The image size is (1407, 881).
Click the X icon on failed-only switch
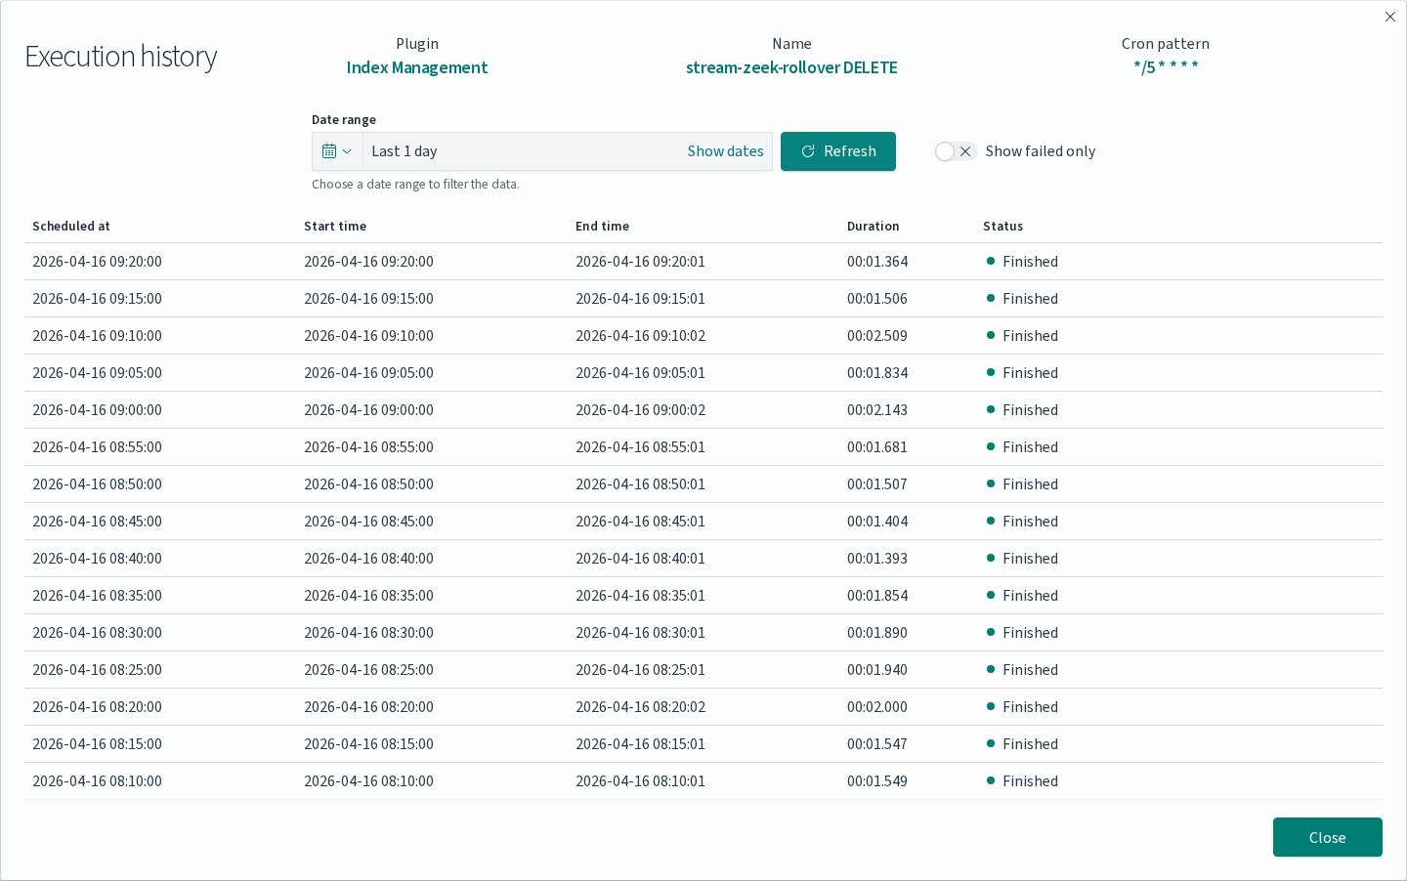[x=964, y=150]
